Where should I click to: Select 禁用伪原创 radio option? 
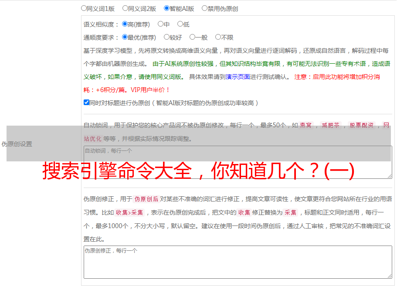pyautogui.click(x=204, y=8)
